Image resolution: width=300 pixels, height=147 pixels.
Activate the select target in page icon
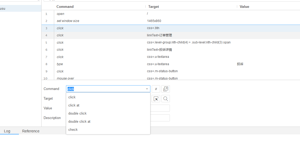[x=156, y=99]
